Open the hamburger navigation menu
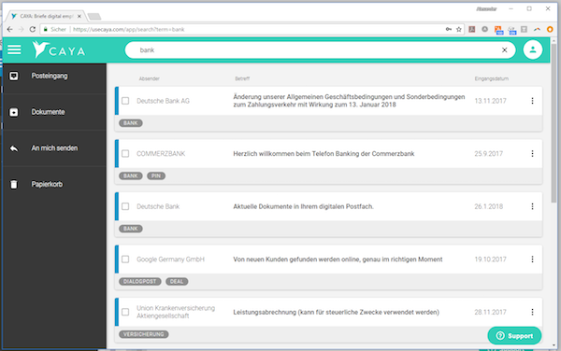The width and height of the screenshot is (561, 351). pyautogui.click(x=14, y=49)
